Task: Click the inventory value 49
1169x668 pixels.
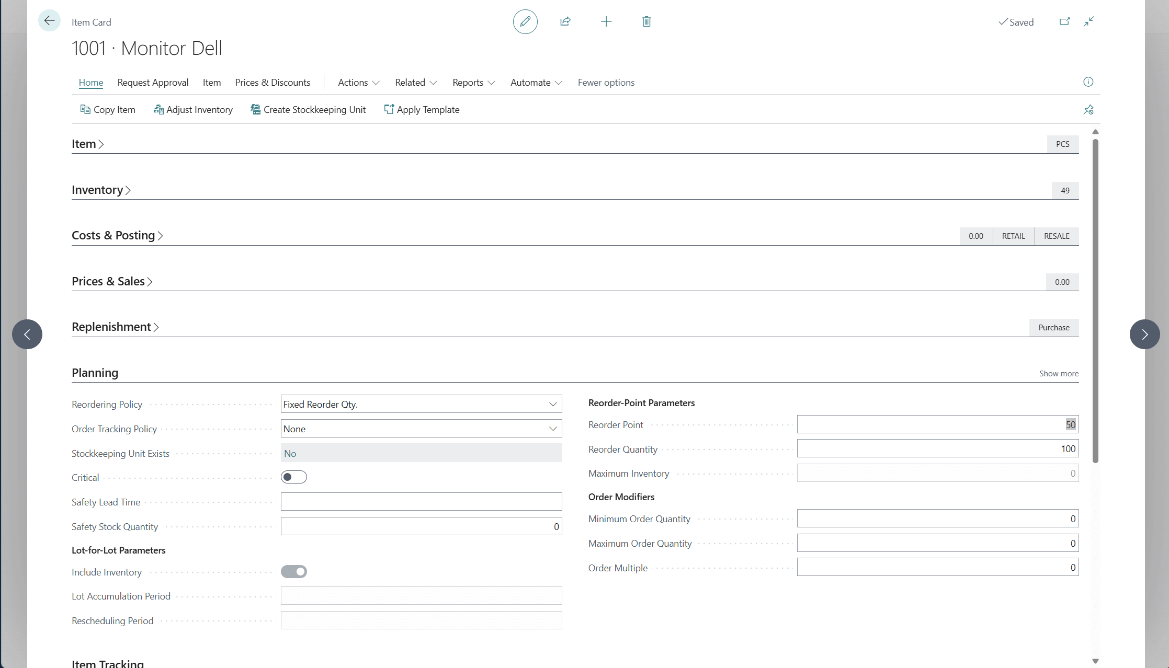Action: 1065,191
